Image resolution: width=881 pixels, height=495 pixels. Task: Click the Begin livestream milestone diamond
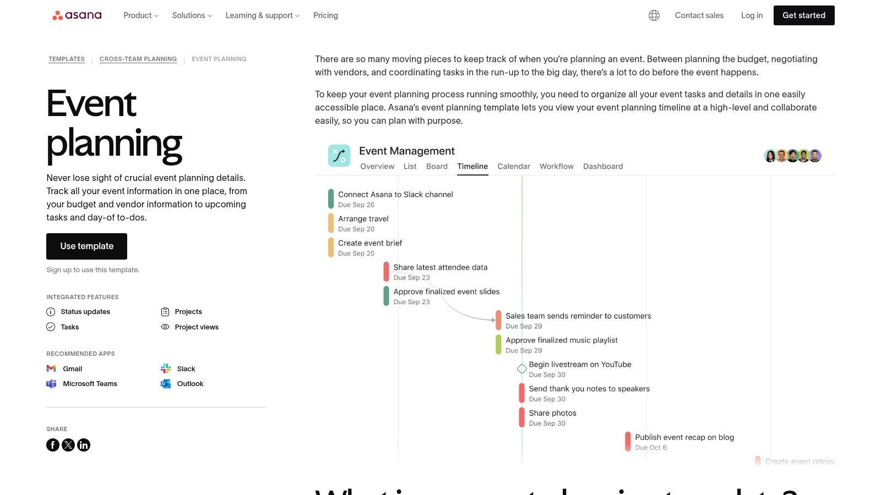521,369
